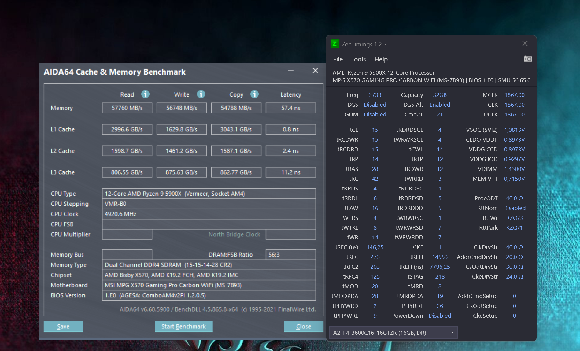Select the VSOC (SVI2) value 1,0813V

coord(515,130)
